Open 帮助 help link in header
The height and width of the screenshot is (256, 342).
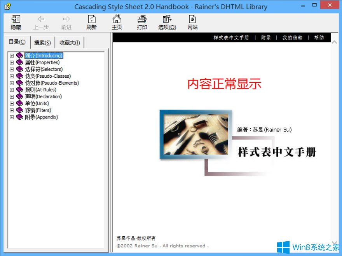319,38
